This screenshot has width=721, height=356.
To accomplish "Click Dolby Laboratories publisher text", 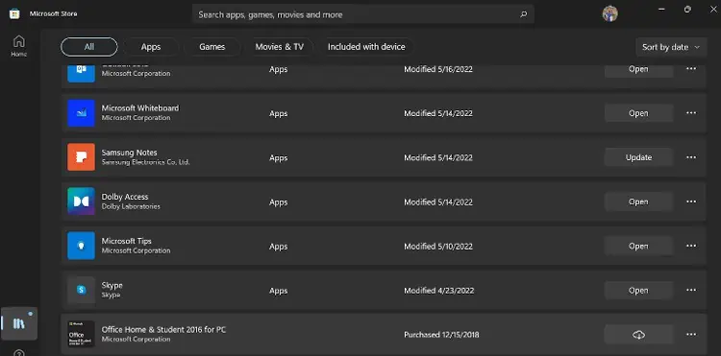I will point(131,206).
